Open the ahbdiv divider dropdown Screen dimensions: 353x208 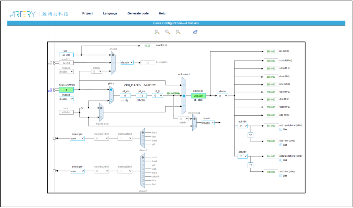click(x=223, y=96)
